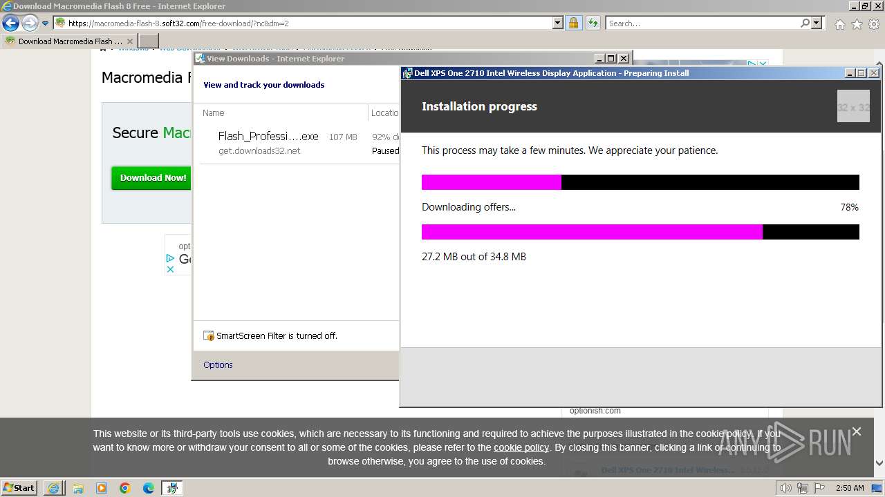Image resolution: width=885 pixels, height=497 pixels.
Task: Launch Google Chrome from taskbar
Action: click(125, 488)
